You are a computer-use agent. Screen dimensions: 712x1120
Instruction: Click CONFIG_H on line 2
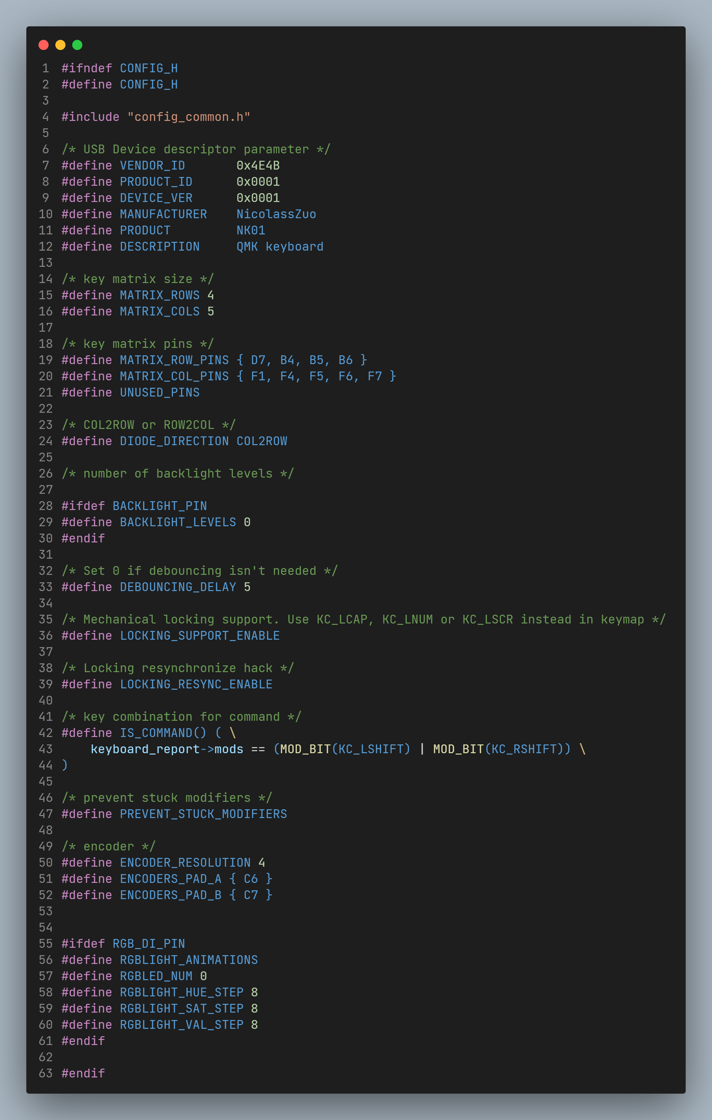[x=149, y=85]
